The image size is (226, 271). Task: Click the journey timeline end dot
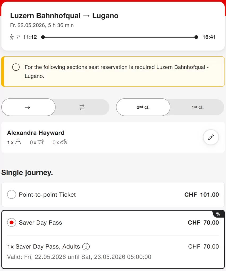tap(196, 37)
